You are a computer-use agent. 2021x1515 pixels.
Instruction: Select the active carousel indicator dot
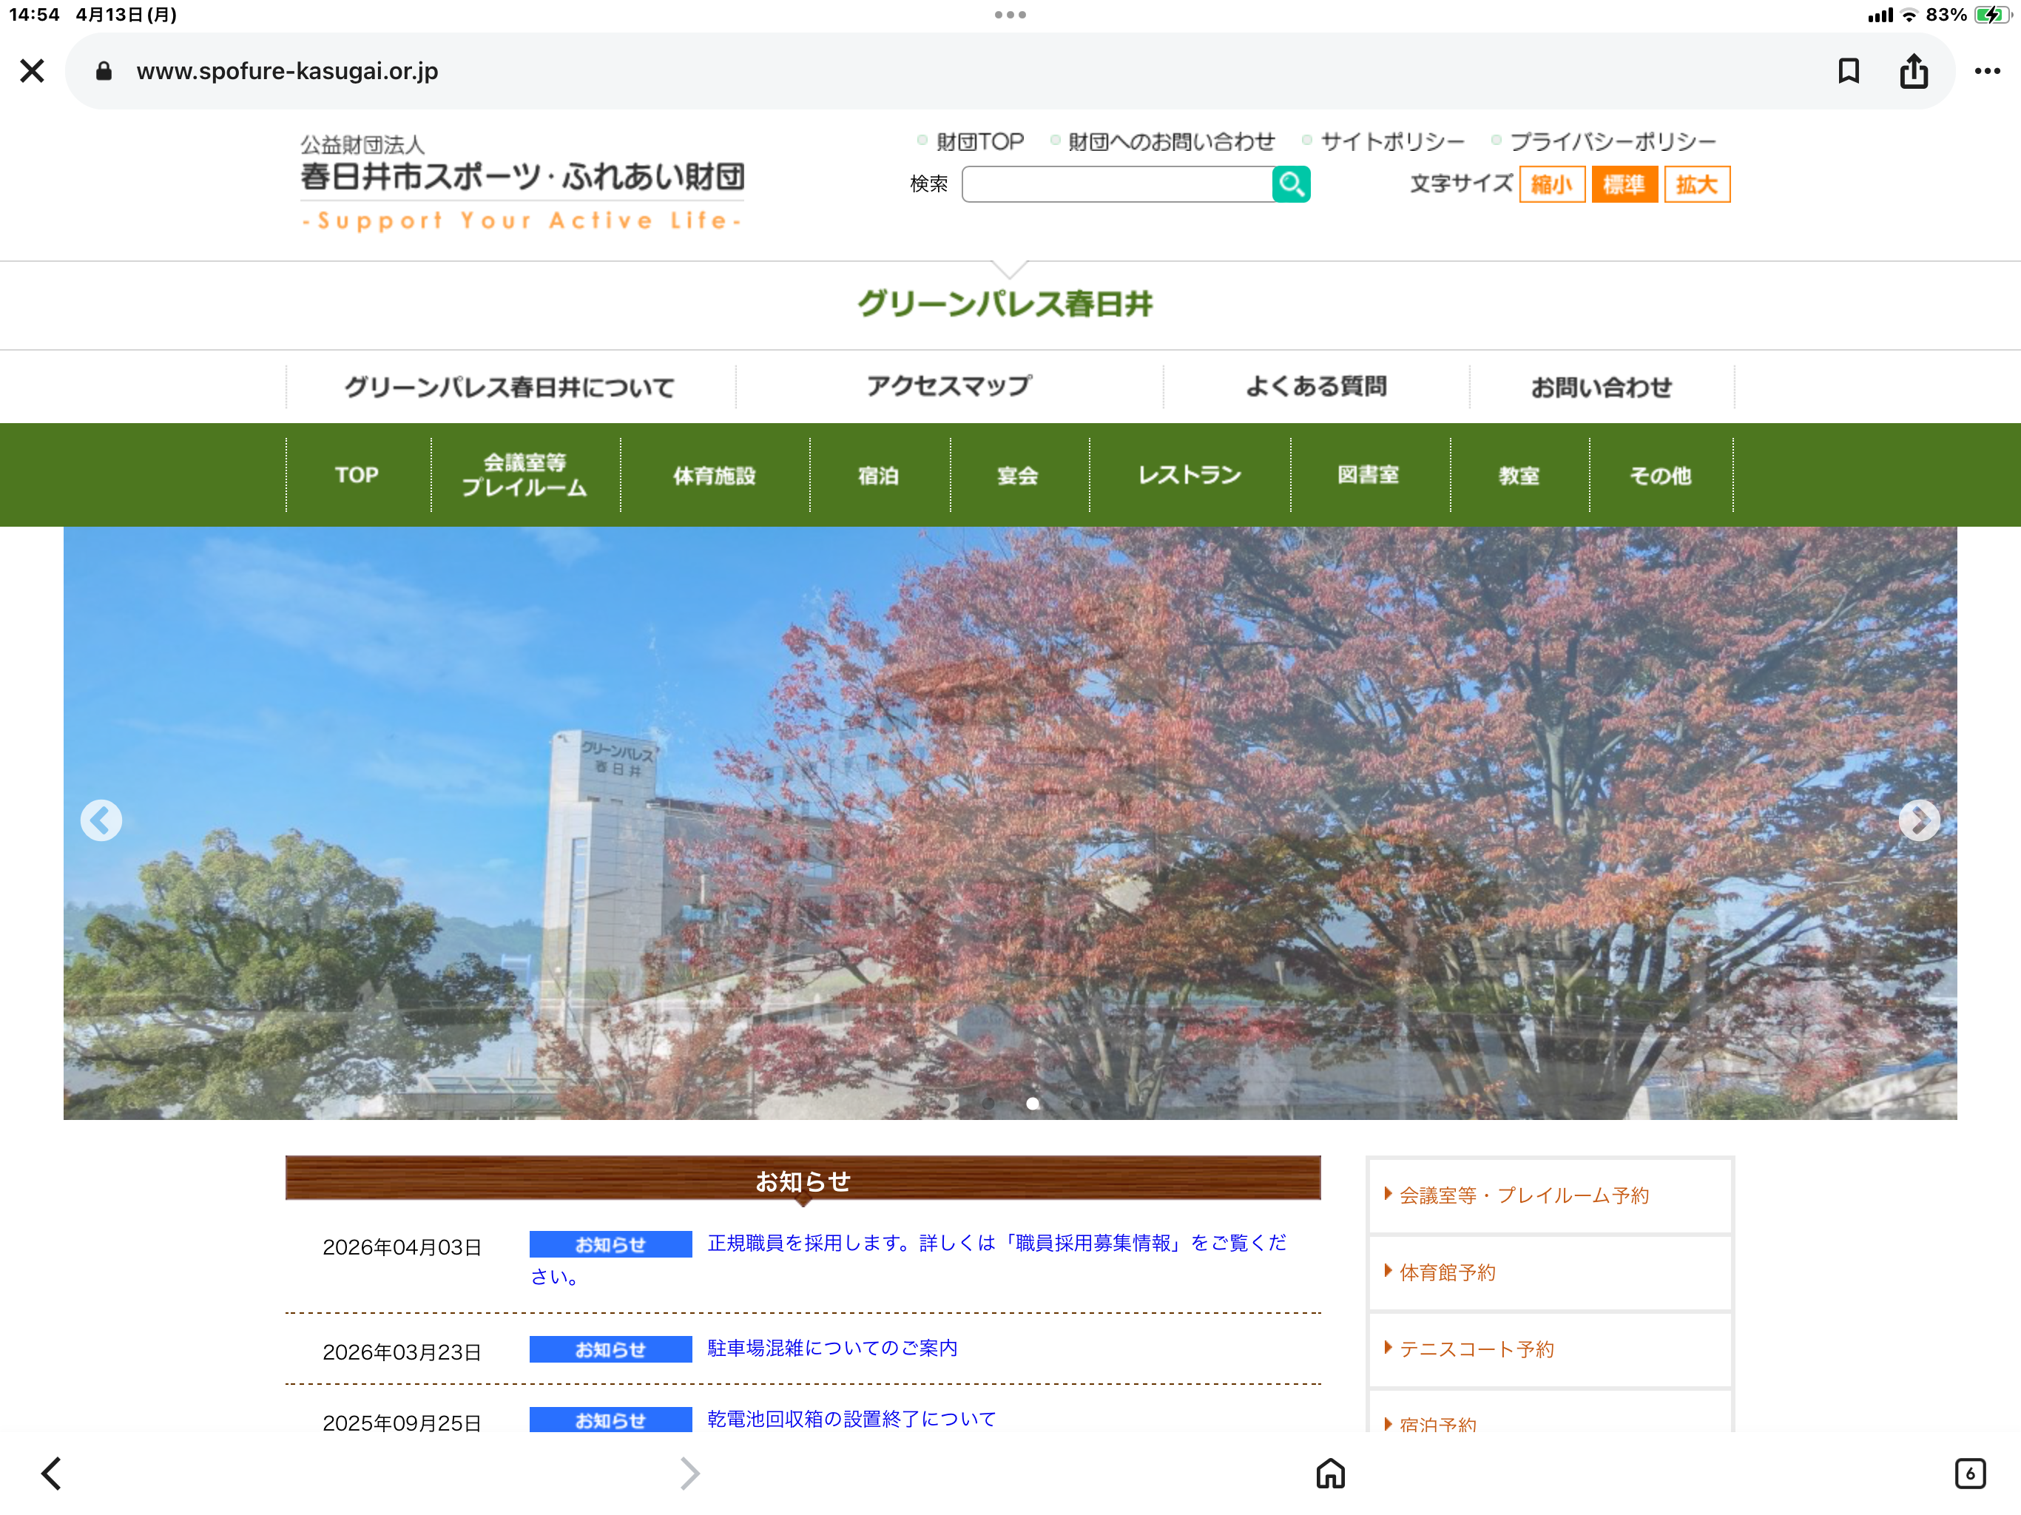[x=1033, y=1104]
